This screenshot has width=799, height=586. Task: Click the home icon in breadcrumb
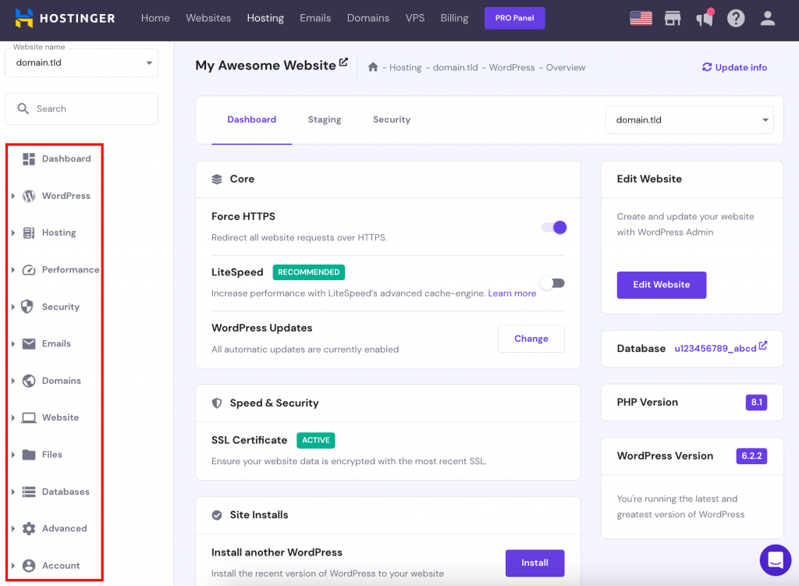[374, 67]
